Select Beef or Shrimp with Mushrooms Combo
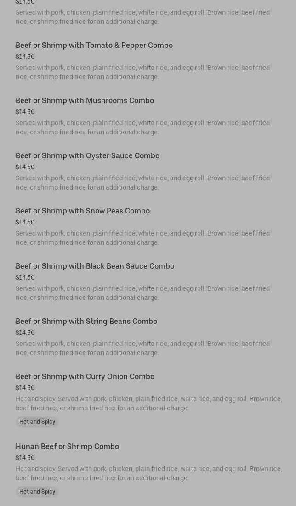The width and height of the screenshot is (296, 506). click(85, 101)
